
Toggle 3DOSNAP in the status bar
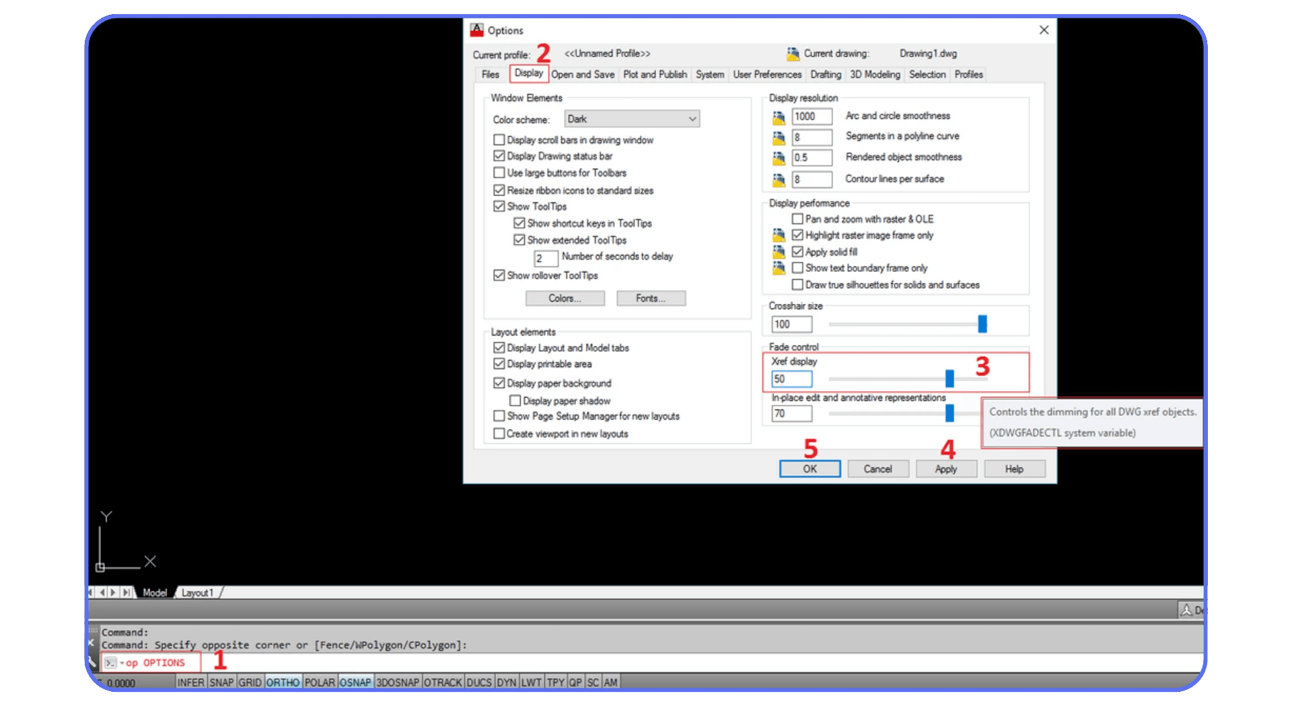click(398, 682)
